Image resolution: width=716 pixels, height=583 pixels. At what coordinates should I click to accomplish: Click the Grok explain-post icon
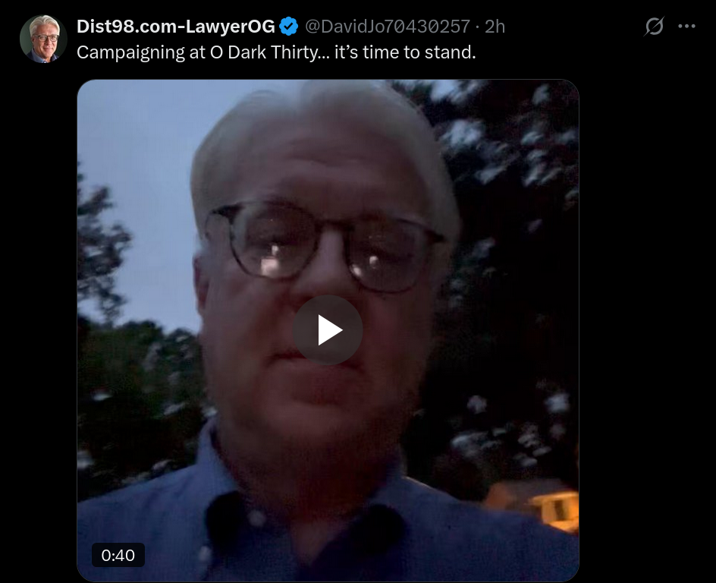tap(654, 27)
